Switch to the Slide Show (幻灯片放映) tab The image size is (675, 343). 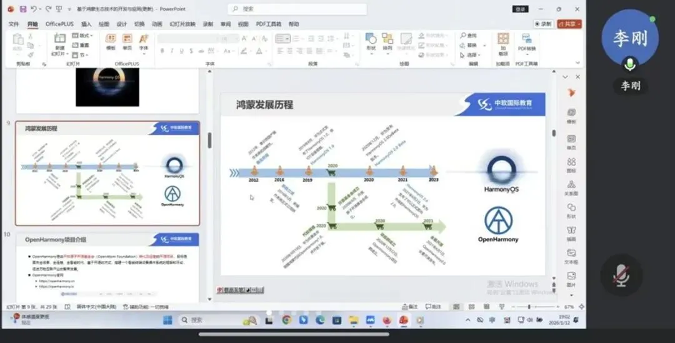coord(182,24)
